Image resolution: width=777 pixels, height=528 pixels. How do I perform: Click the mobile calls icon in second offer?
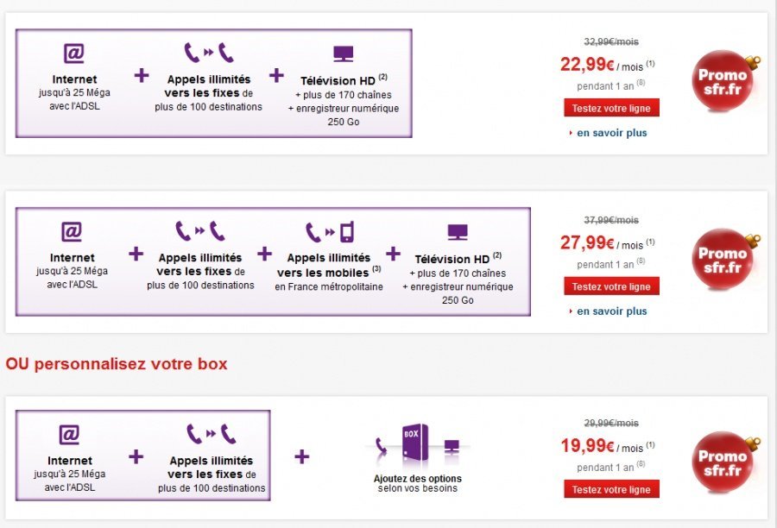329,231
